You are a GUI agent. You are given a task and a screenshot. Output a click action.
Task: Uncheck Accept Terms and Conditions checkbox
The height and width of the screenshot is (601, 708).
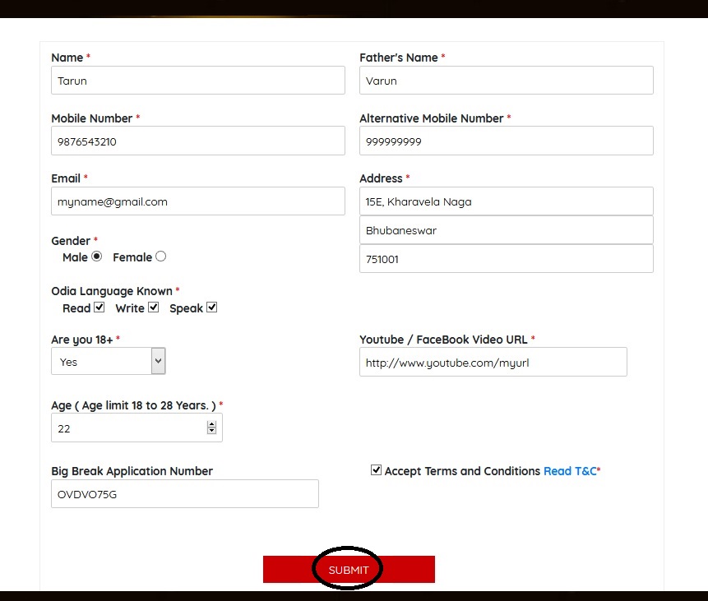pos(377,470)
